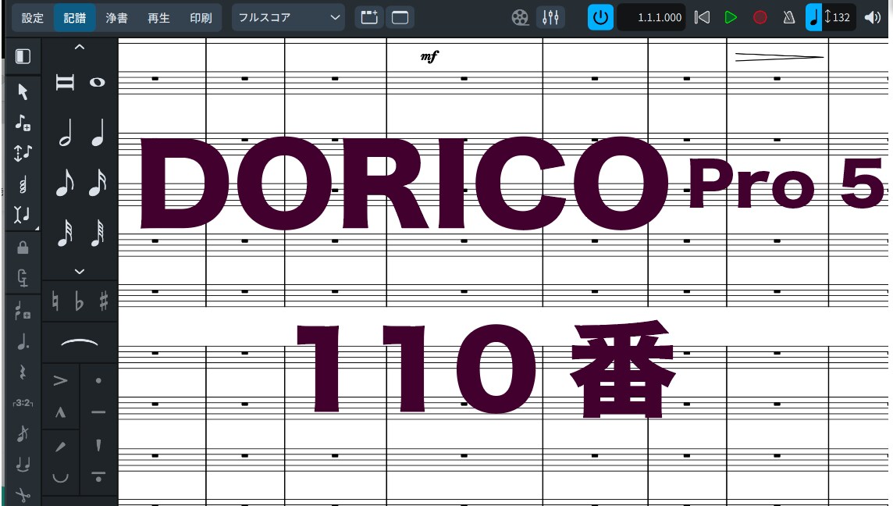
Task: Select the arrow pointer tool
Action: tap(23, 91)
